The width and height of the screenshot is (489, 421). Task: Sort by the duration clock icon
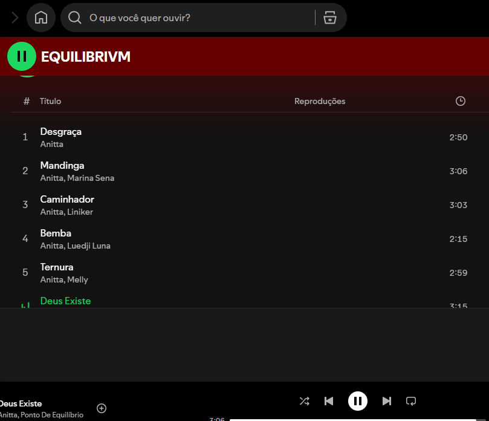[x=461, y=101]
